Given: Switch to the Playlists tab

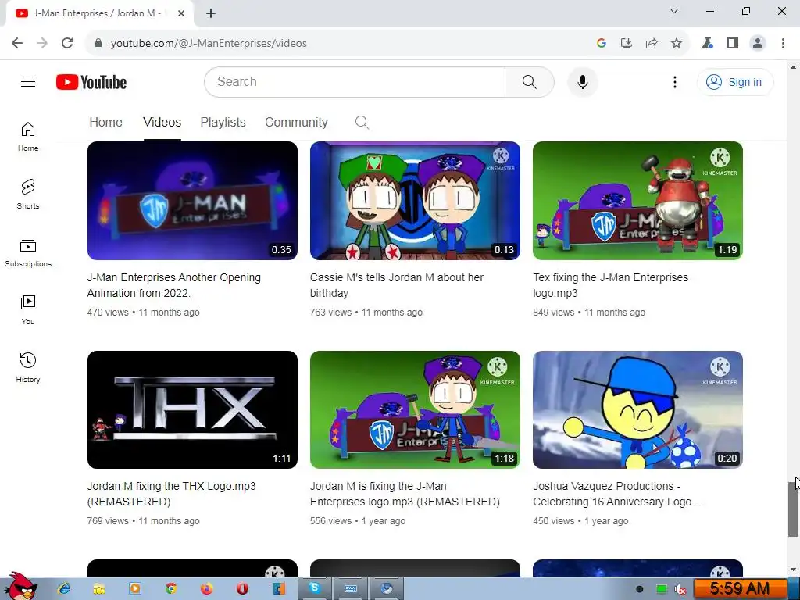Looking at the screenshot, I should pos(223,122).
